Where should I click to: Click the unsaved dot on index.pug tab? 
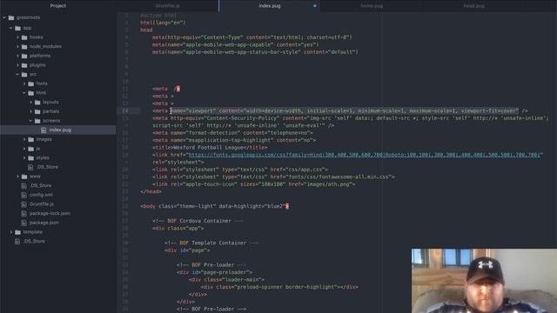[x=315, y=6]
